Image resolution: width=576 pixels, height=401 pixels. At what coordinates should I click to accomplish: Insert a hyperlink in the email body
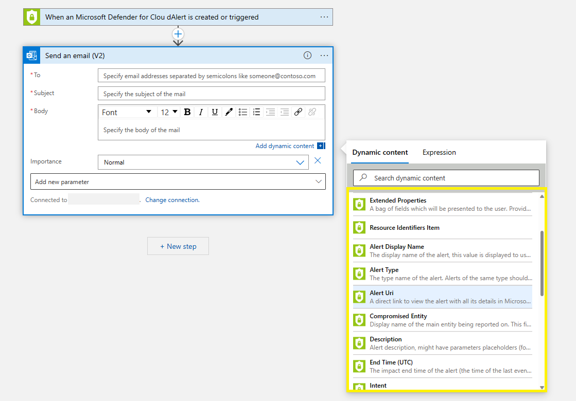[x=298, y=112]
